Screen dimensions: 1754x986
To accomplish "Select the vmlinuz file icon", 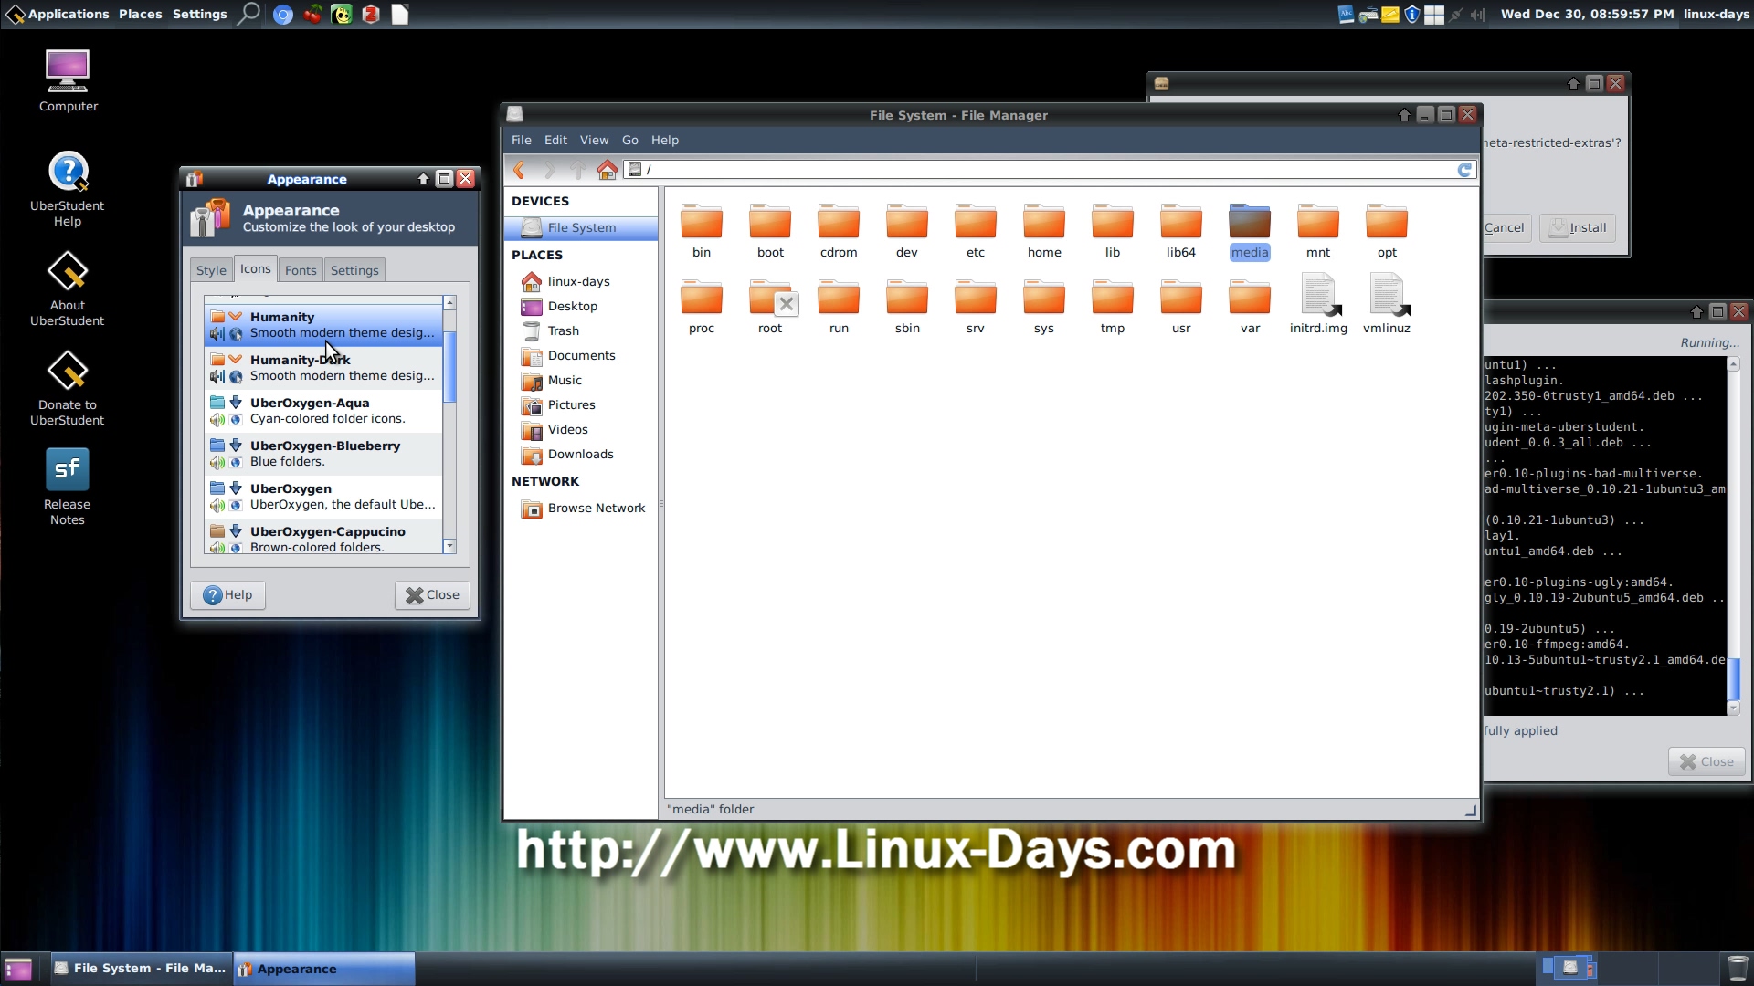I will 1387,305.
